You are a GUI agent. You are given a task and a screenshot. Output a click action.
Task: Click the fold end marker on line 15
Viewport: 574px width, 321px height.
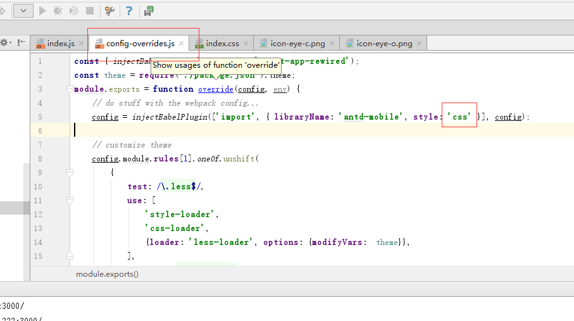click(x=70, y=256)
